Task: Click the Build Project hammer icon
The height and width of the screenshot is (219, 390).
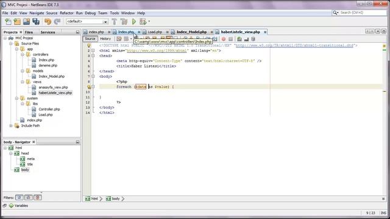Action: [x=114, y=22]
